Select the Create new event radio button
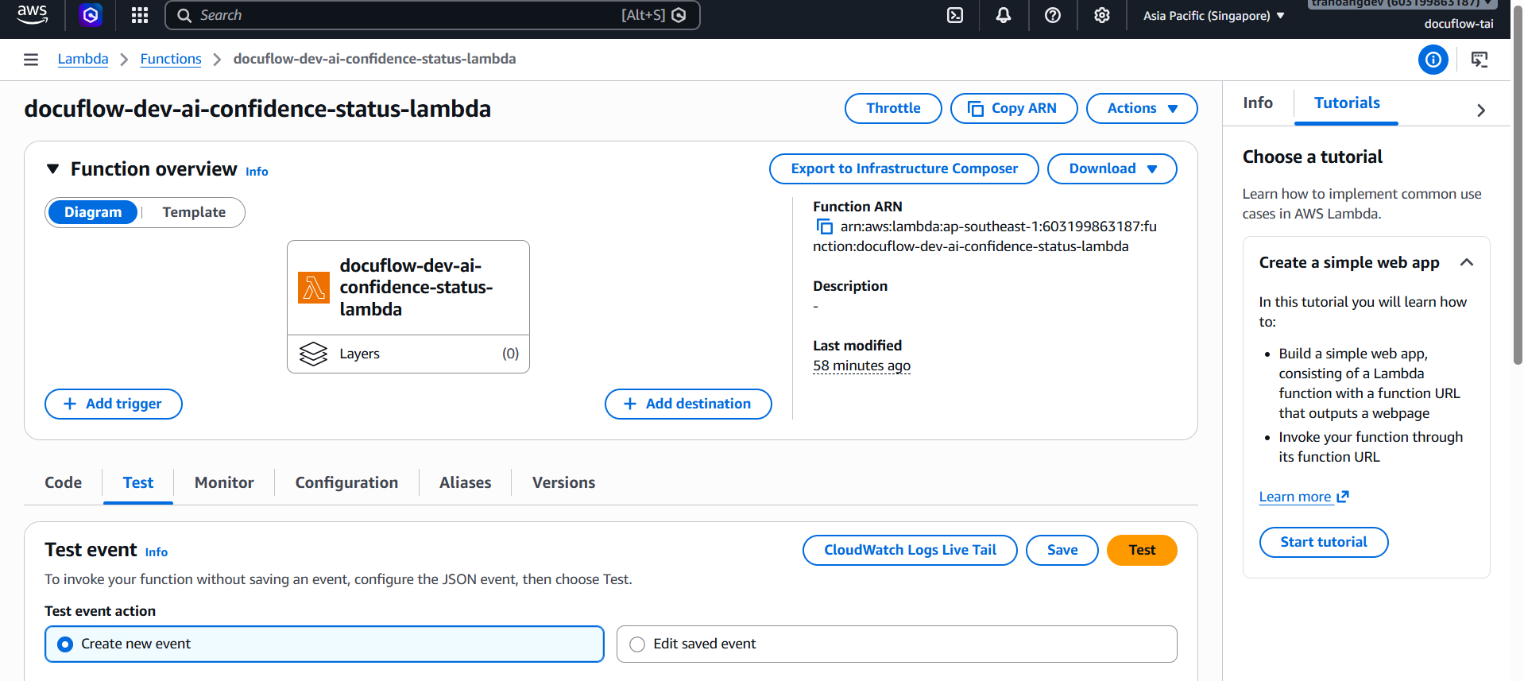The width and height of the screenshot is (1524, 681). pyautogui.click(x=65, y=644)
